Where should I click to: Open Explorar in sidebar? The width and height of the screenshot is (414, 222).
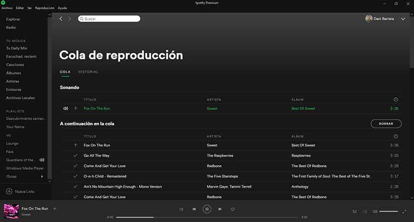[x=13, y=19]
